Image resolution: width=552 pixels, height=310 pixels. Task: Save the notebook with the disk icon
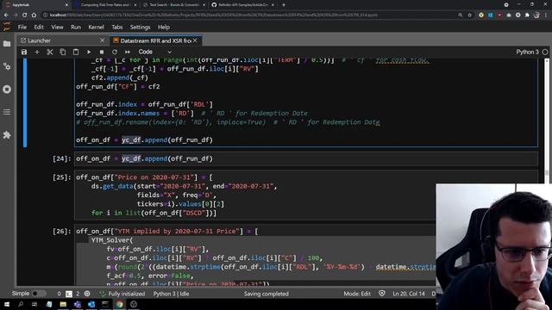pyautogui.click(x=24, y=52)
